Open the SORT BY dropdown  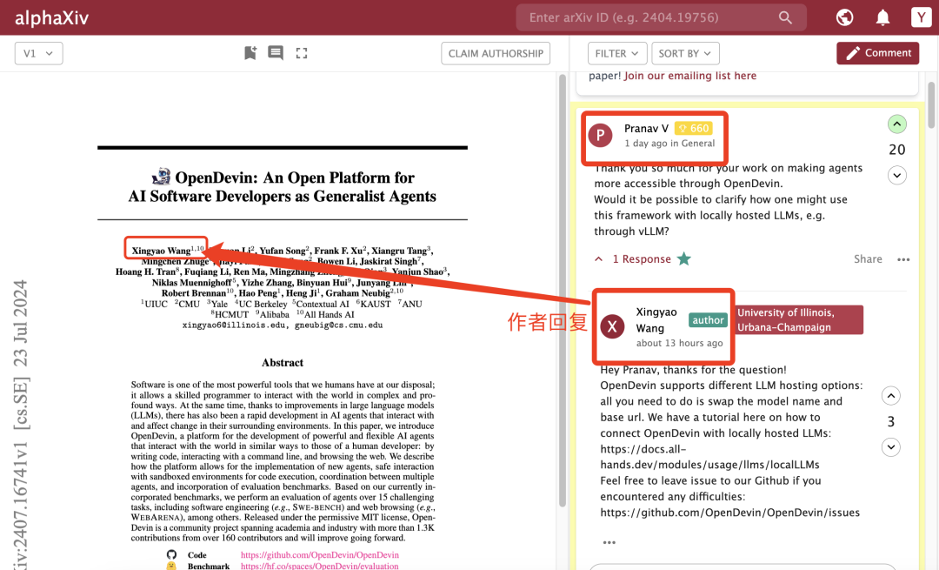[685, 53]
